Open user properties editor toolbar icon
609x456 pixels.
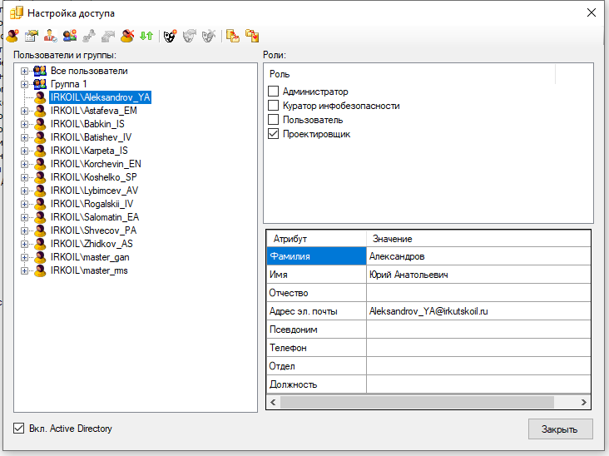(x=32, y=36)
